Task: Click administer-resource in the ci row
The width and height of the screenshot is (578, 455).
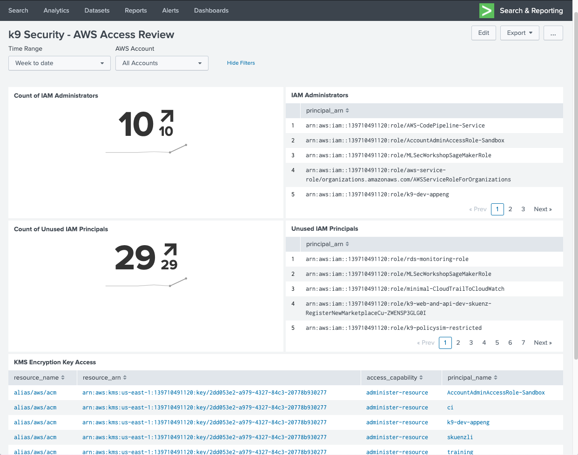Action: tap(397, 408)
